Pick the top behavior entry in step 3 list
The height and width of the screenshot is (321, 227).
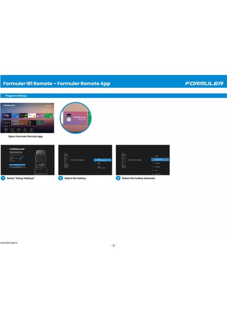pyautogui.click(x=157, y=156)
